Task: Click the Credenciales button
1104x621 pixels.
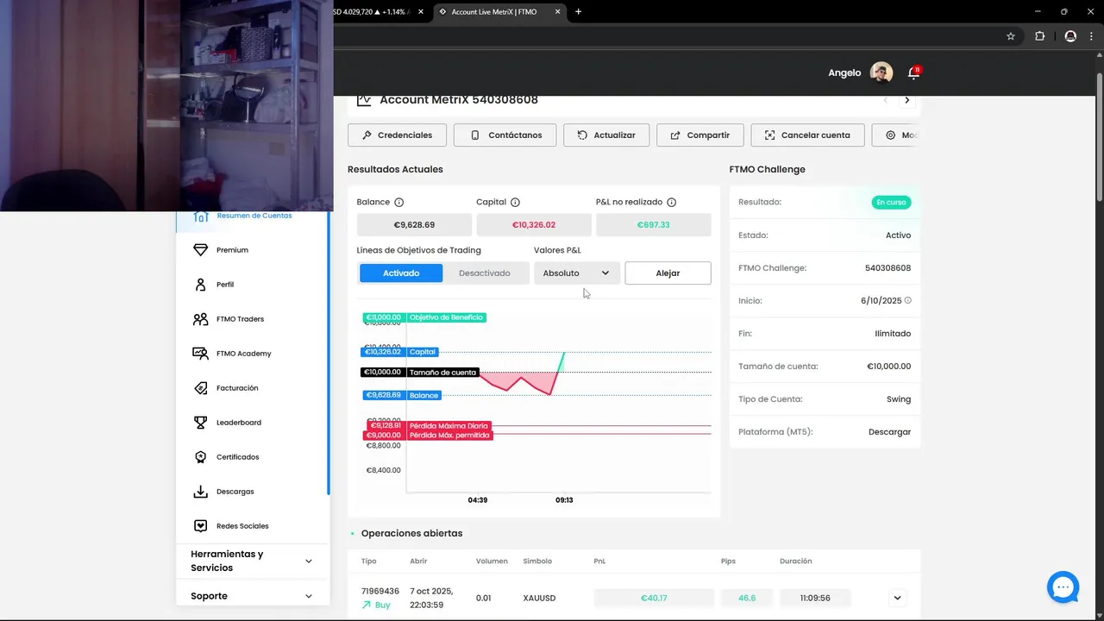Action: coord(397,135)
